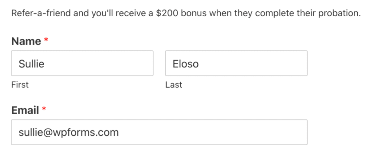Click the 'Last' sublabel under Name
This screenshot has width=370, height=153.
pyautogui.click(x=174, y=85)
